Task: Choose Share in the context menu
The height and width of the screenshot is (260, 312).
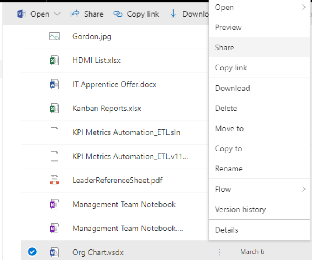Action: click(x=259, y=47)
